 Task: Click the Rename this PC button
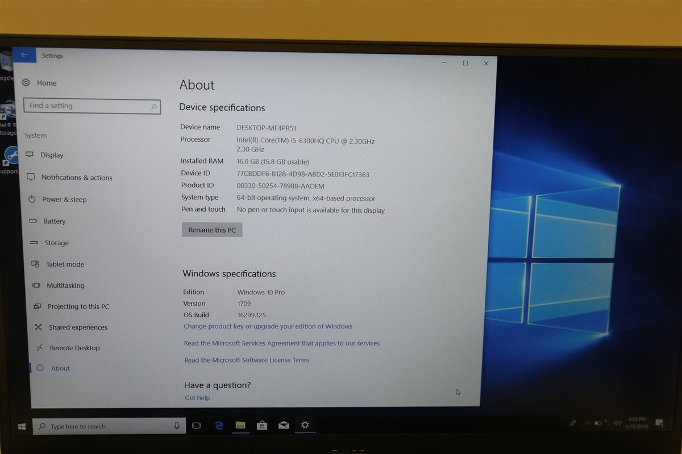(x=212, y=229)
